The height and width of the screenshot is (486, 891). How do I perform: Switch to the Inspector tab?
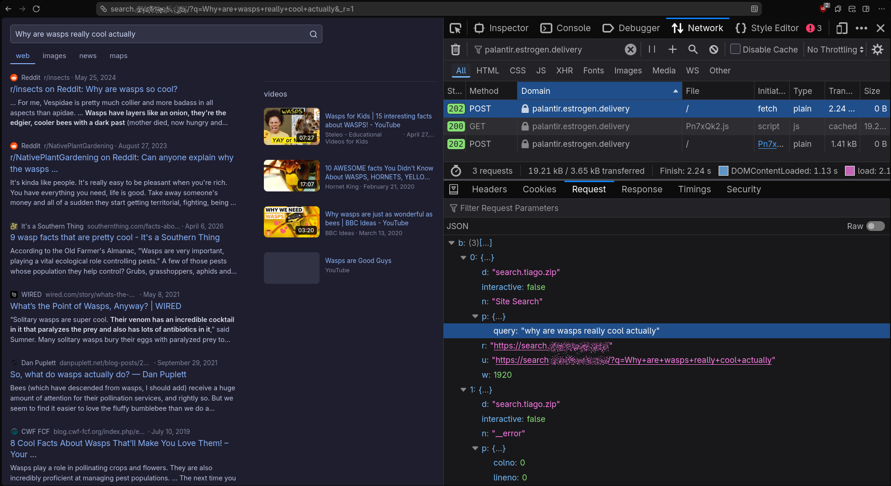501,28
